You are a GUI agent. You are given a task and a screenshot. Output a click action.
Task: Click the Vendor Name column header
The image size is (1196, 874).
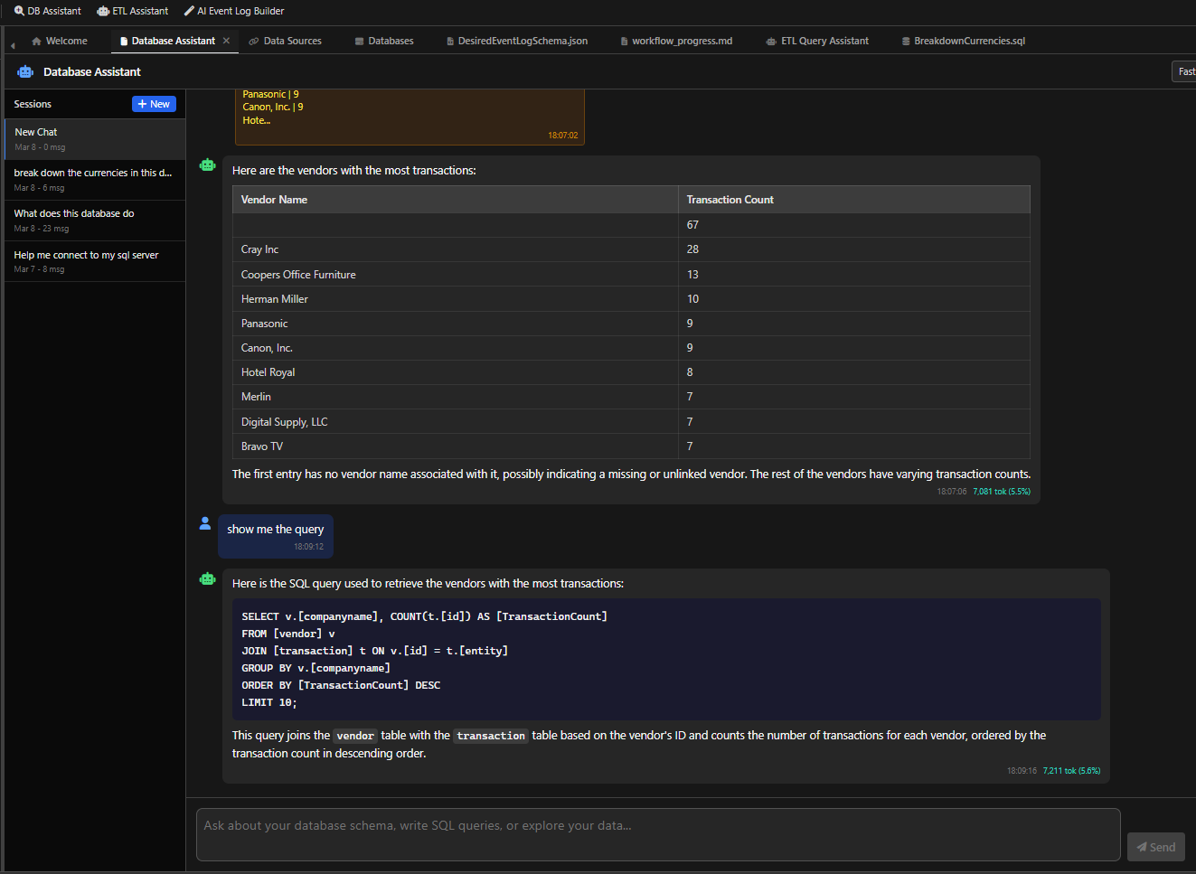click(455, 200)
